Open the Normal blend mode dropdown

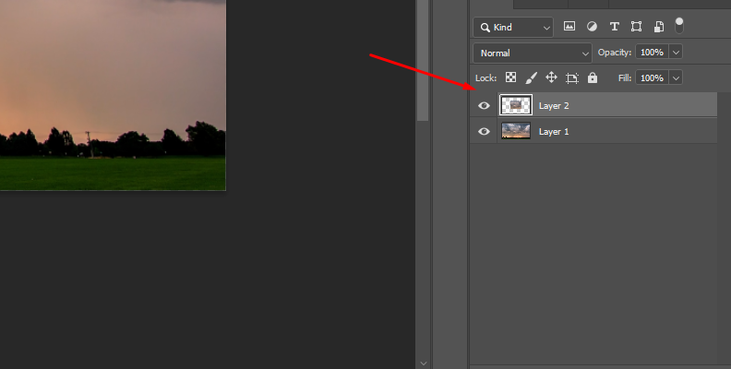[532, 53]
